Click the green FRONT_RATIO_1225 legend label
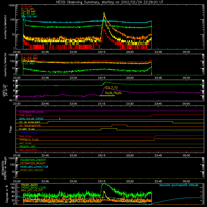 pyautogui.click(x=33, y=188)
